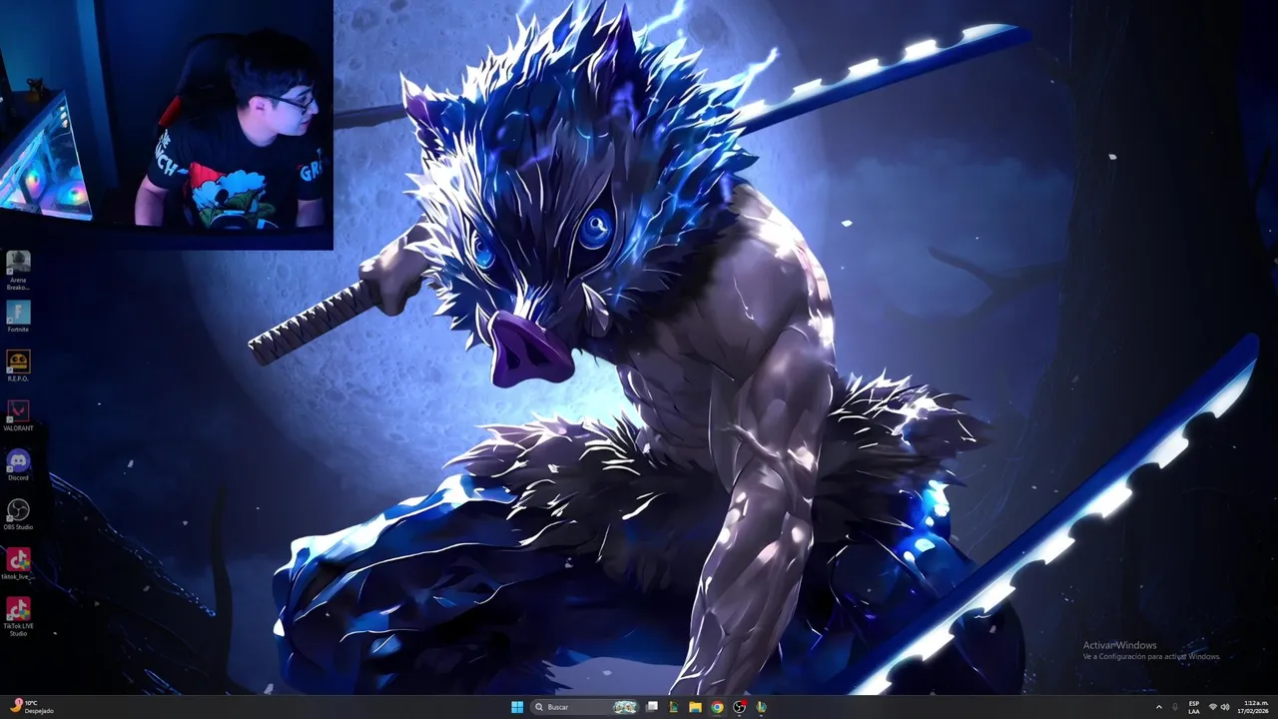Image resolution: width=1278 pixels, height=719 pixels.
Task: Open the ESP LAA keyboard language switcher
Action: point(1194,707)
